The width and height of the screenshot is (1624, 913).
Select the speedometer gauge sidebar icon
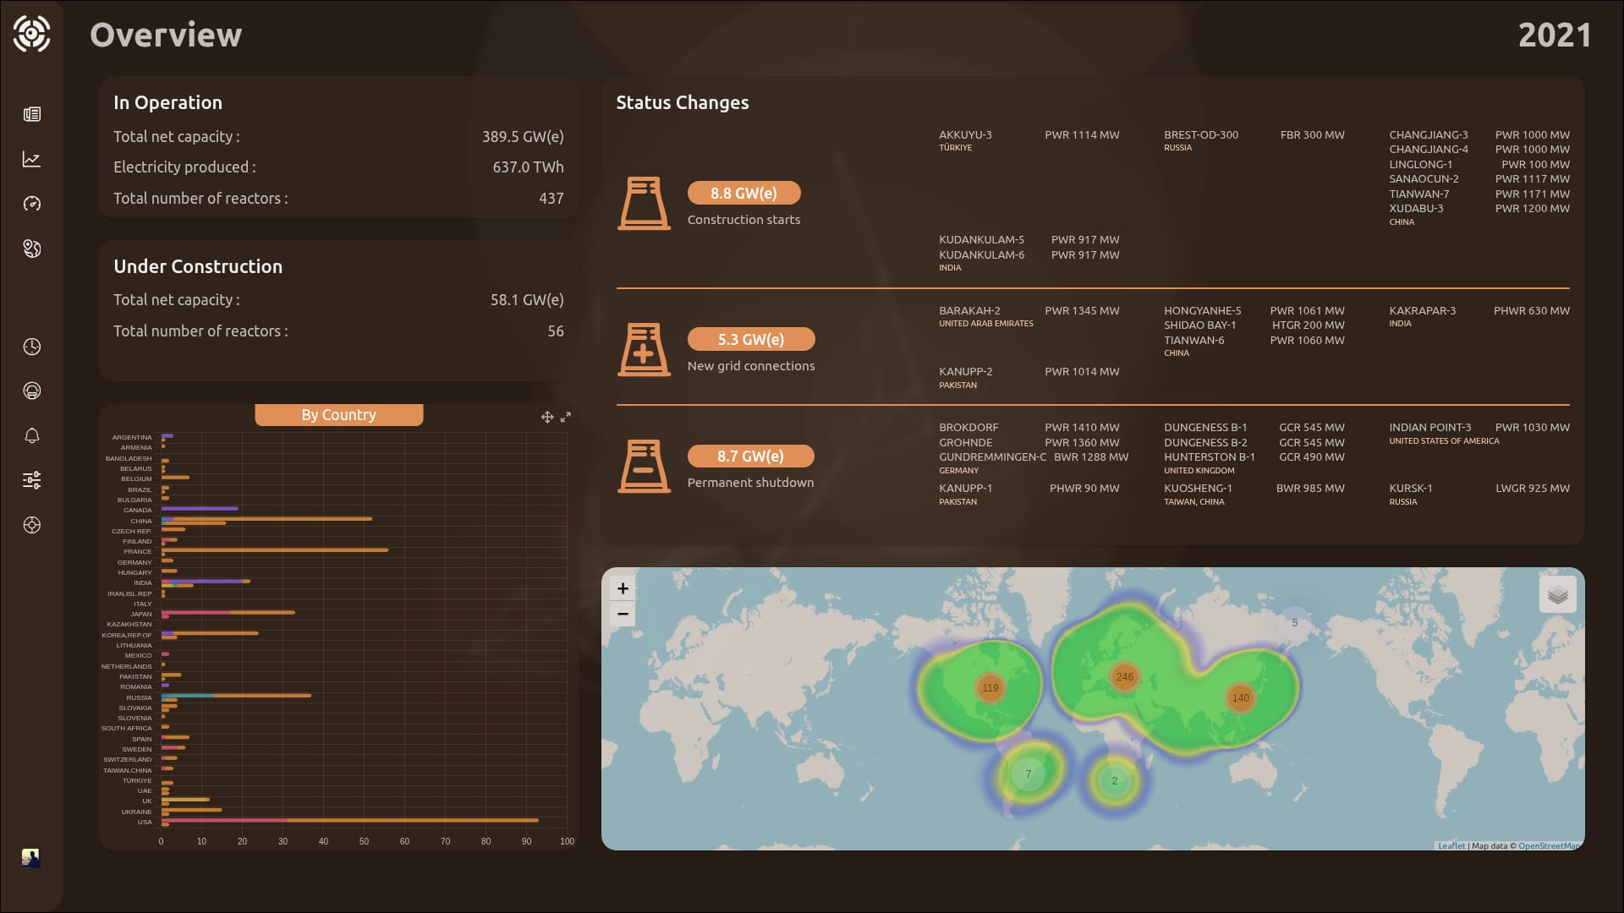point(32,204)
